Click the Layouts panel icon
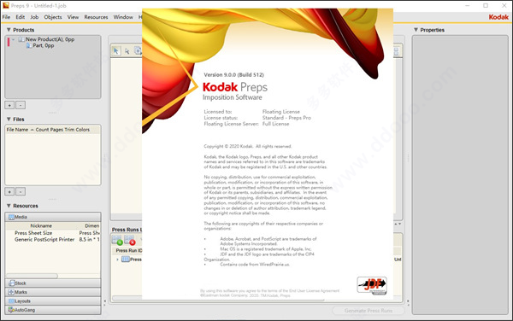This screenshot has width=513, height=321. point(11,301)
